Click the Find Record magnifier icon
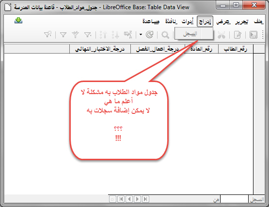Viewport: 269px width, 207px height. coord(165,35)
